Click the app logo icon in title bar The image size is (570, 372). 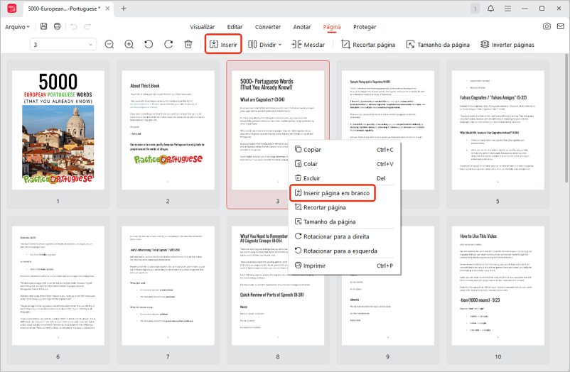(x=12, y=8)
